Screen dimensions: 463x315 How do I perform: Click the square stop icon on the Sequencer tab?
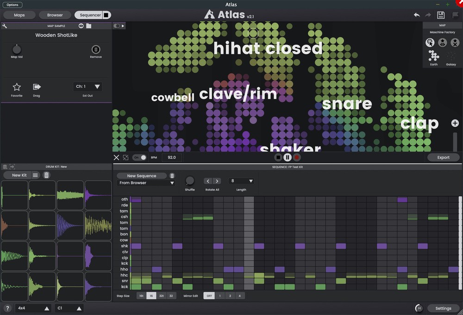(106, 15)
